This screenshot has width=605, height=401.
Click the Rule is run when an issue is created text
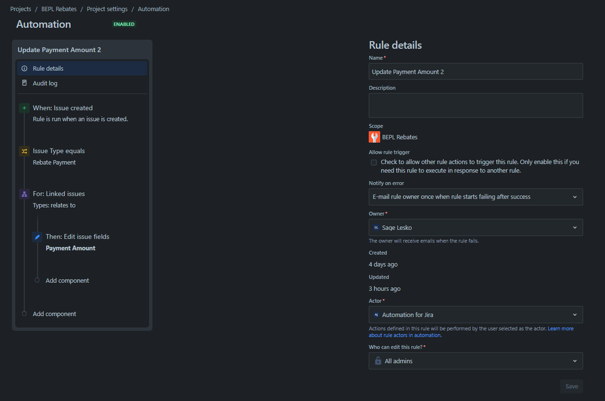pyautogui.click(x=81, y=119)
